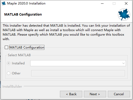Open the Installed MATLAB version combo box
This screenshot has height=100, width=133.
[x=78, y=63]
